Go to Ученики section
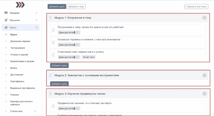This screenshot has width=214, height=116. (15, 95)
